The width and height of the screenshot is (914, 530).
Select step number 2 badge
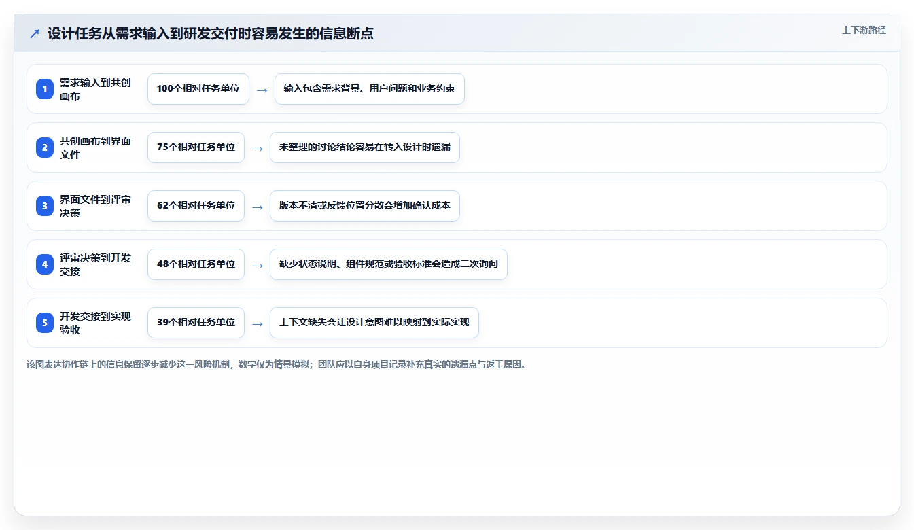click(45, 147)
